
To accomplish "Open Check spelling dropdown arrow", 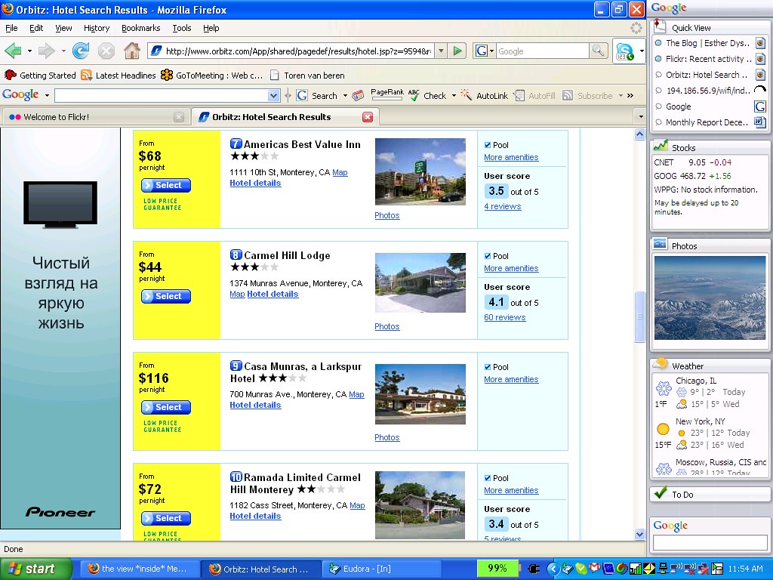I will 454,96.
